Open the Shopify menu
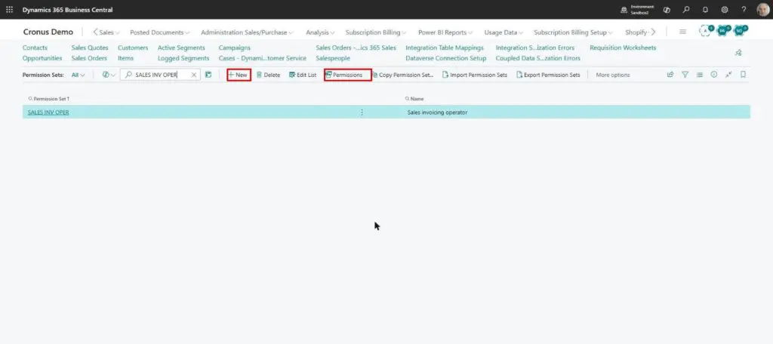This screenshot has height=344, width=773. click(x=636, y=32)
